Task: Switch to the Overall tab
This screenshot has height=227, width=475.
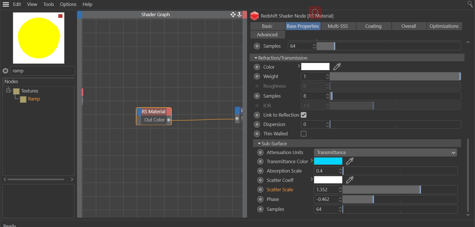Action: [x=409, y=26]
